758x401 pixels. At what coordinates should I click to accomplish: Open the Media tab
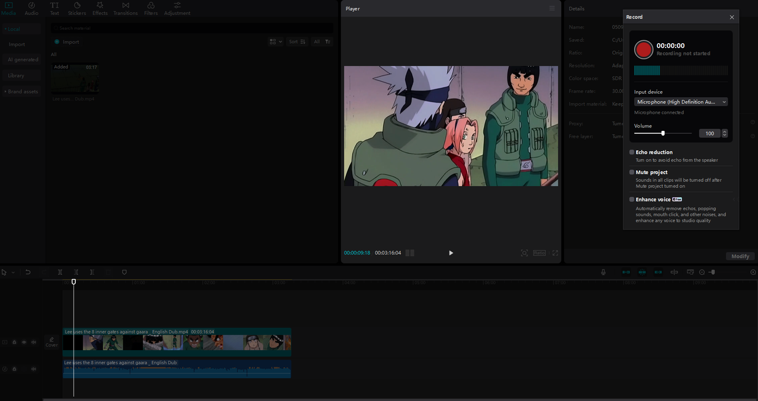pyautogui.click(x=8, y=8)
